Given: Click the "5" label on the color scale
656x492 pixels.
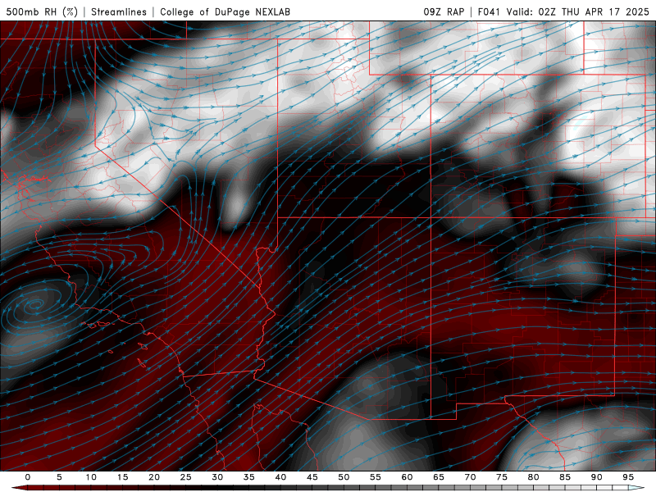Looking at the screenshot, I should point(59,477).
